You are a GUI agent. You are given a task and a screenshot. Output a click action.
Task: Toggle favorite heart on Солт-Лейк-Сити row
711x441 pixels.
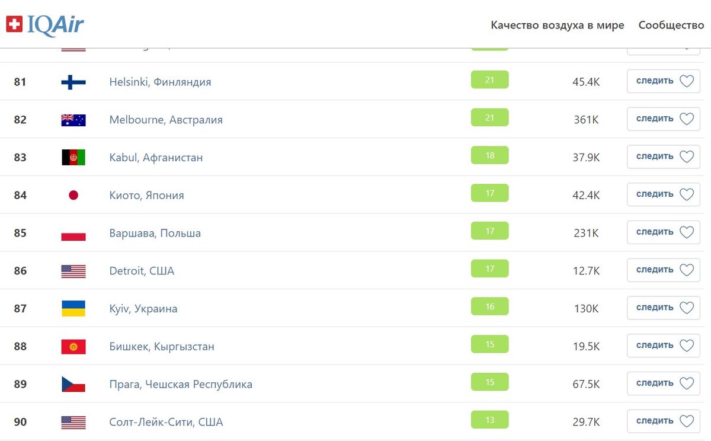click(686, 421)
